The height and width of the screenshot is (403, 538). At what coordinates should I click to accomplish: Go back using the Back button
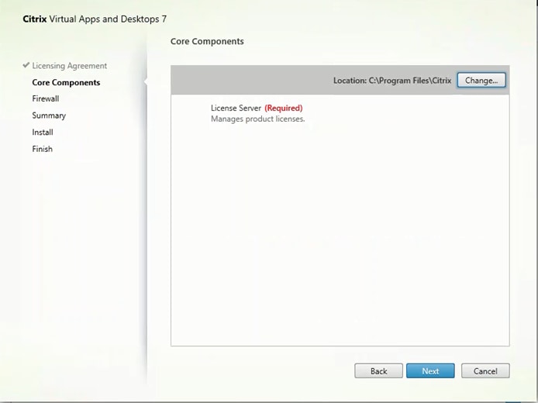(378, 371)
